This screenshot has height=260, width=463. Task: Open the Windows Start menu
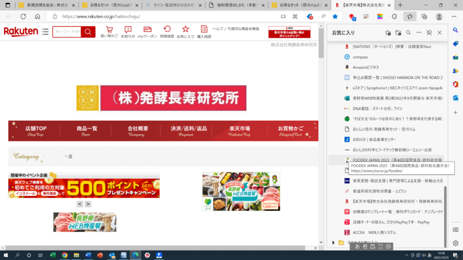tap(5, 255)
